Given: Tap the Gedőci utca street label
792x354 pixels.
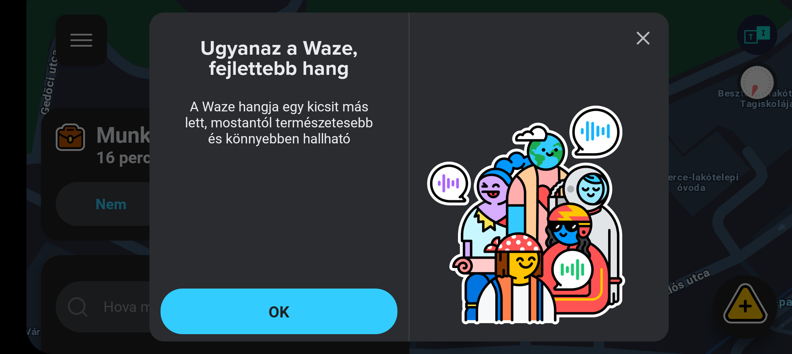Looking at the screenshot, I should [x=48, y=82].
